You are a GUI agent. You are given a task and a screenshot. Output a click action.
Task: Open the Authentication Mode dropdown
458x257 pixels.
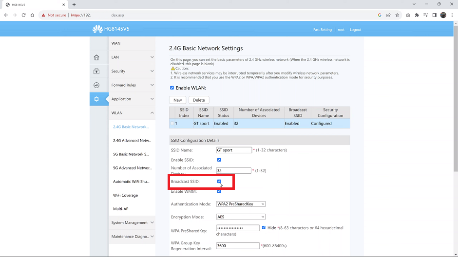[241, 204]
